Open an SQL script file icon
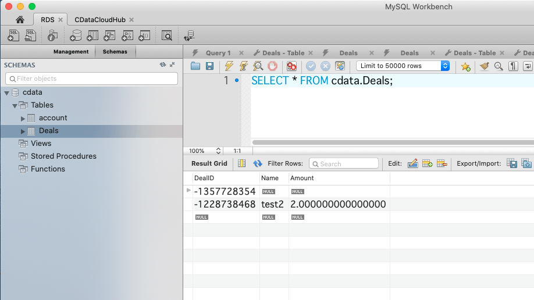 point(30,35)
